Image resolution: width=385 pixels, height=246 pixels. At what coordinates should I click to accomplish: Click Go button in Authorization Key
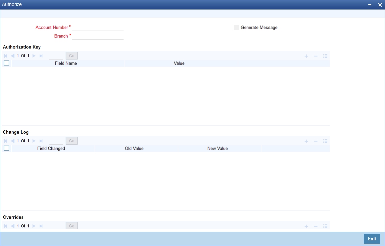click(72, 56)
